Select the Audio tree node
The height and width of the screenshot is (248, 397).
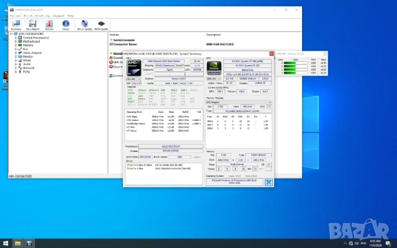point(27,64)
